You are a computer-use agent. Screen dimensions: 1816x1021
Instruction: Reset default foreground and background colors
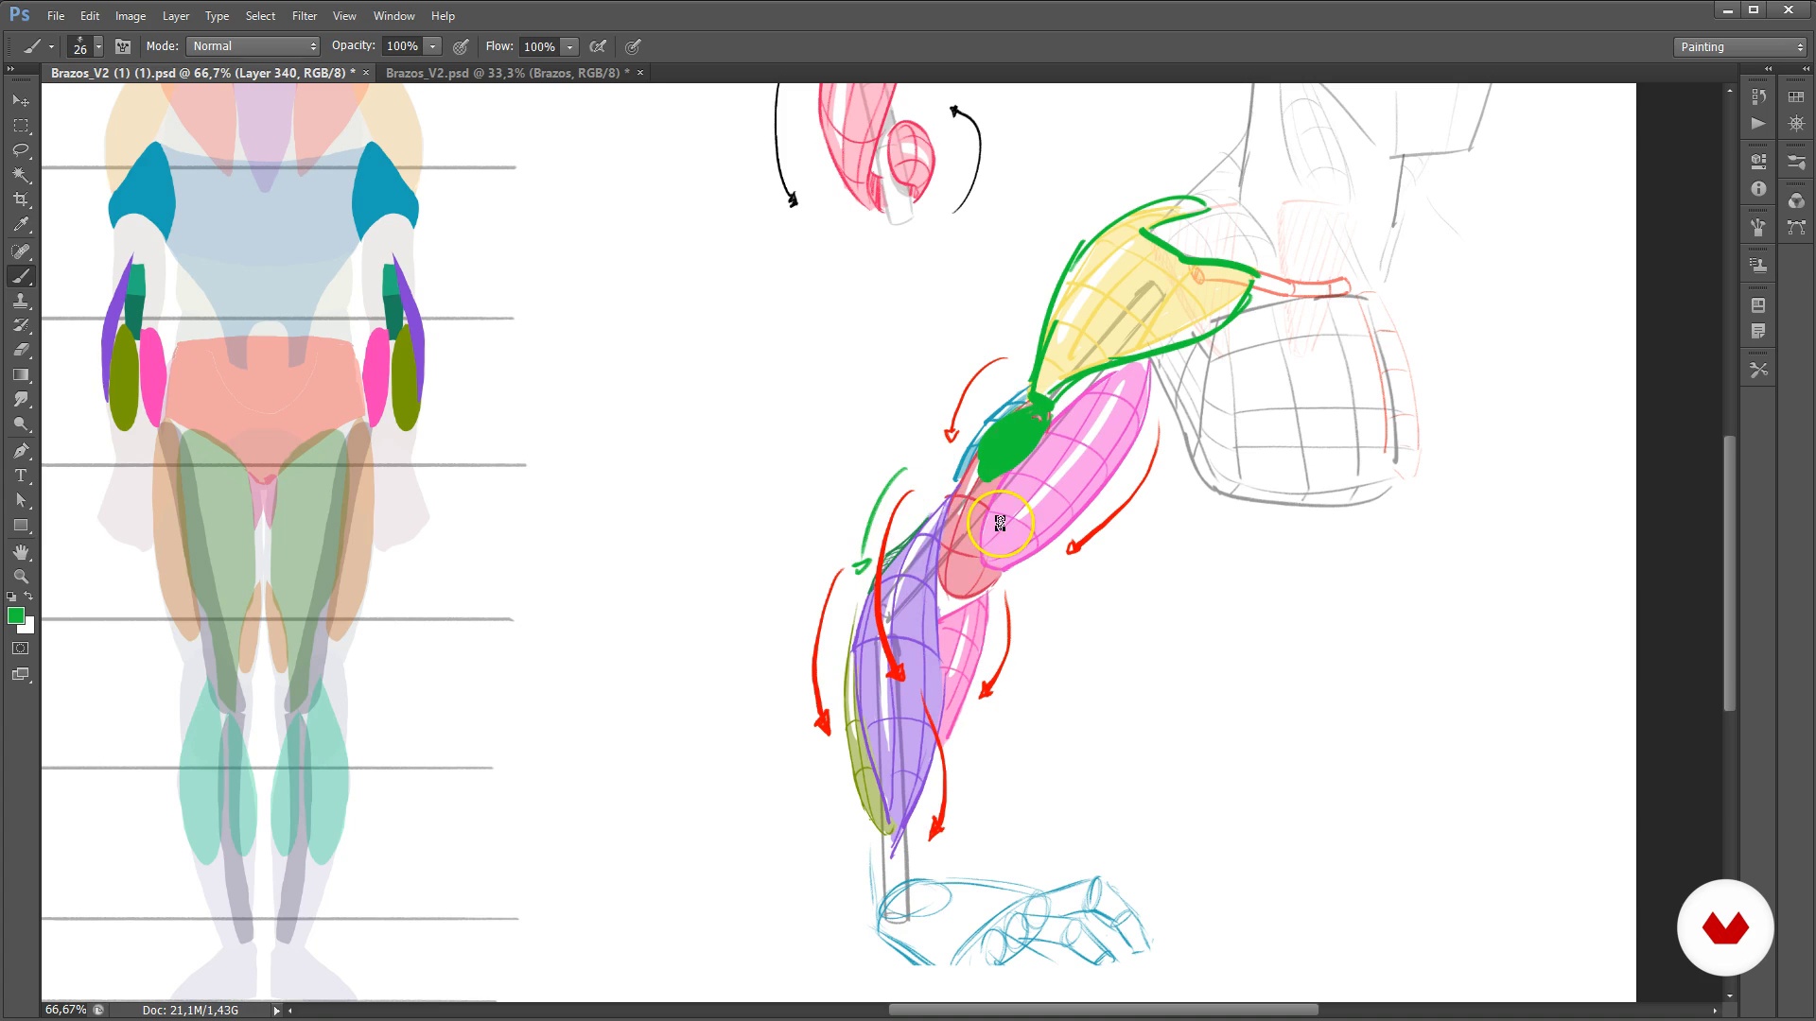11,597
